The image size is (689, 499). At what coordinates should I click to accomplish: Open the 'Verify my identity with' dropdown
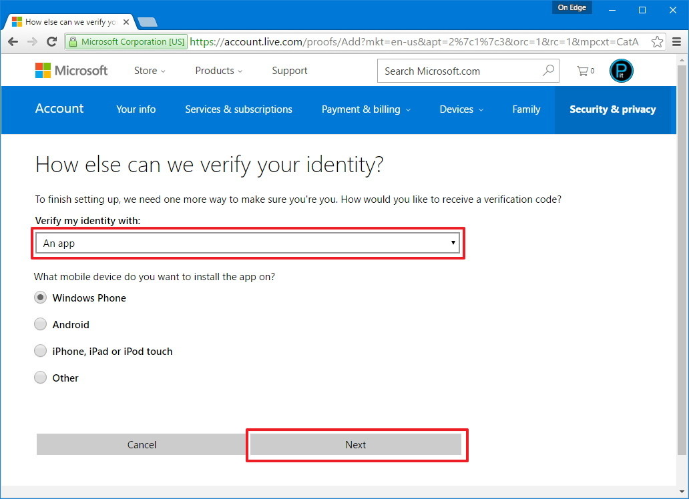click(247, 243)
